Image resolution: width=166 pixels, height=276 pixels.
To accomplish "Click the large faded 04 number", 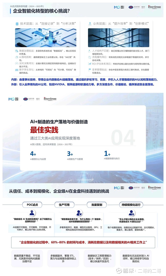I will (x=123, y=137).
